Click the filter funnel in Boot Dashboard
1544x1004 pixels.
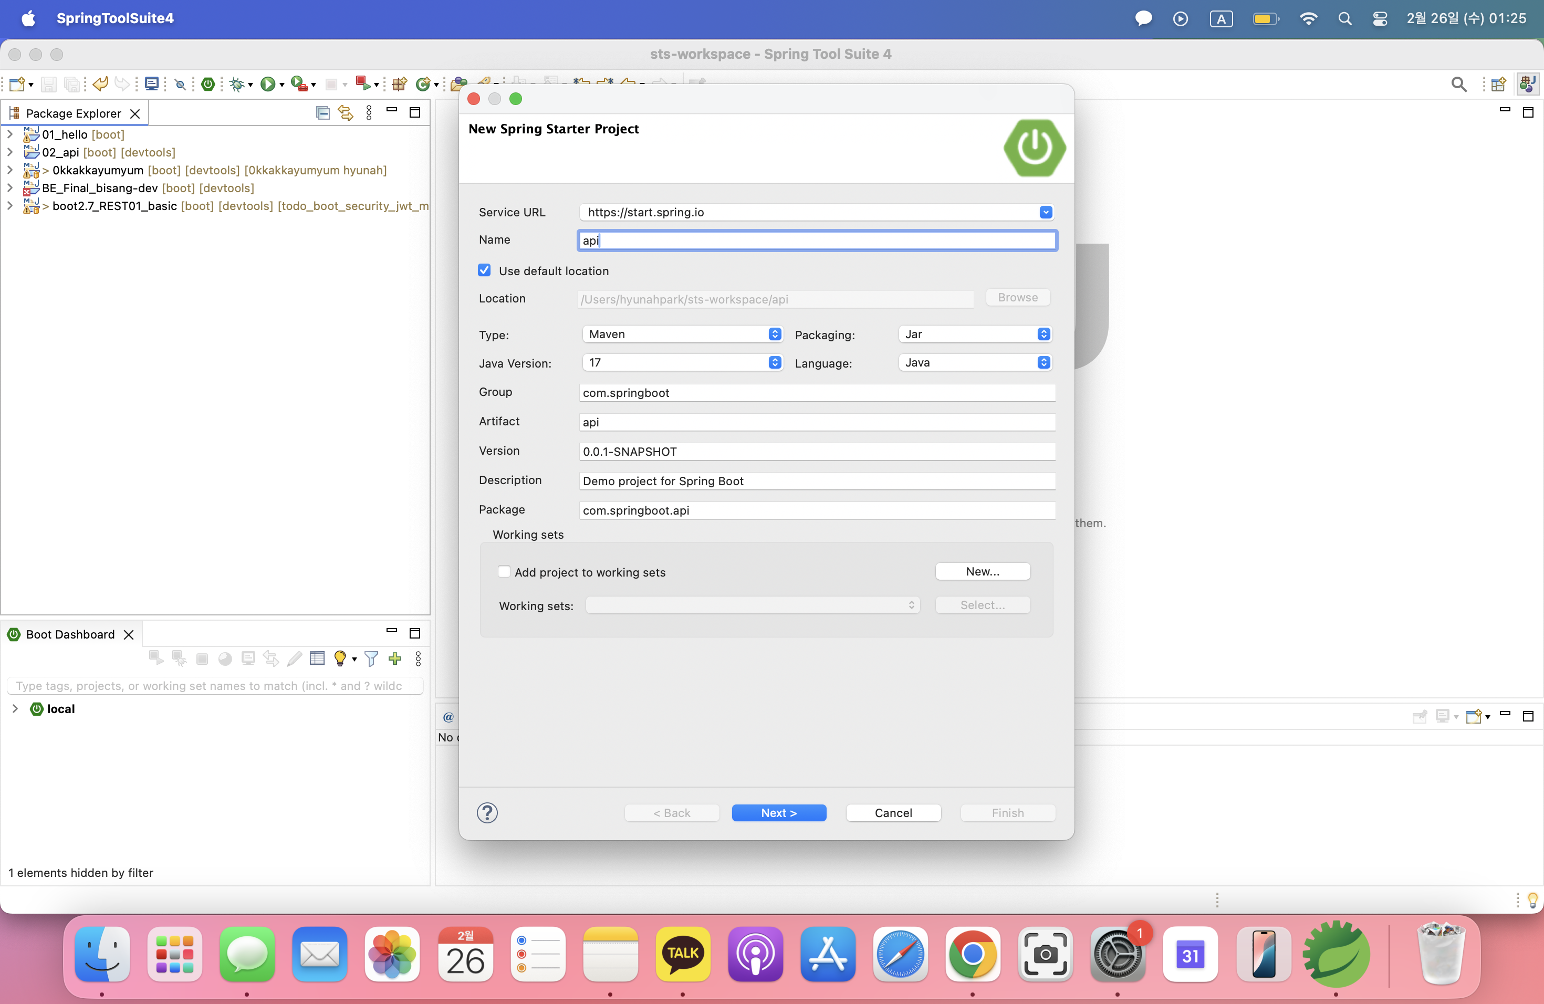pos(372,658)
